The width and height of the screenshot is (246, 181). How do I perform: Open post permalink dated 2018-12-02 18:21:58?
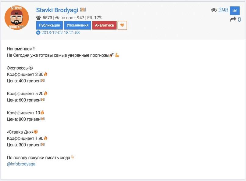coord(60,33)
